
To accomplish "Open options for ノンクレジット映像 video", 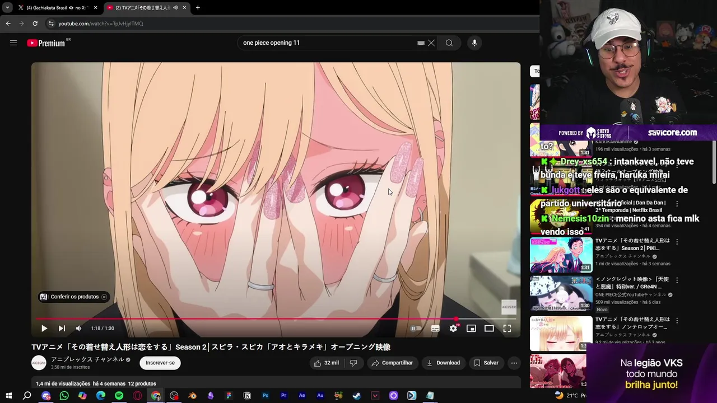I will click(x=677, y=280).
